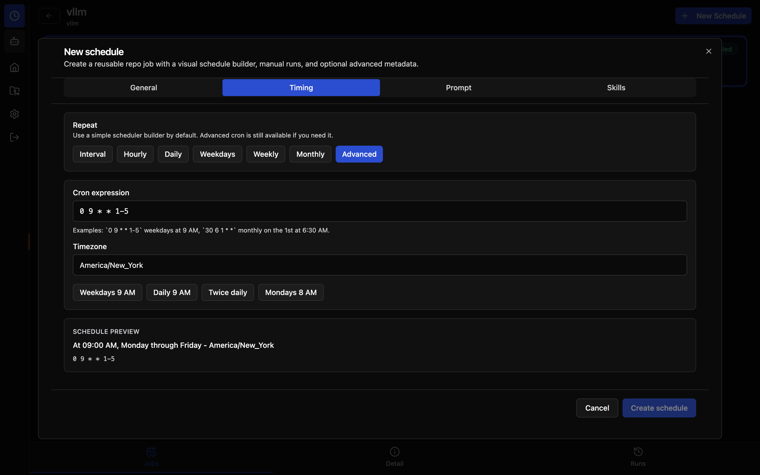The image size is (760, 475).
Task: Open the folder repositories icon in sidebar
Action: 15,91
